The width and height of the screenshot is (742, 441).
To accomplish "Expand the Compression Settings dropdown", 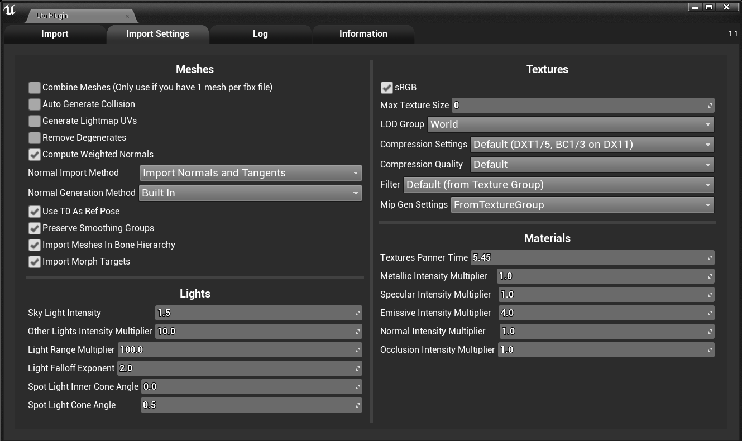I will 707,145.
